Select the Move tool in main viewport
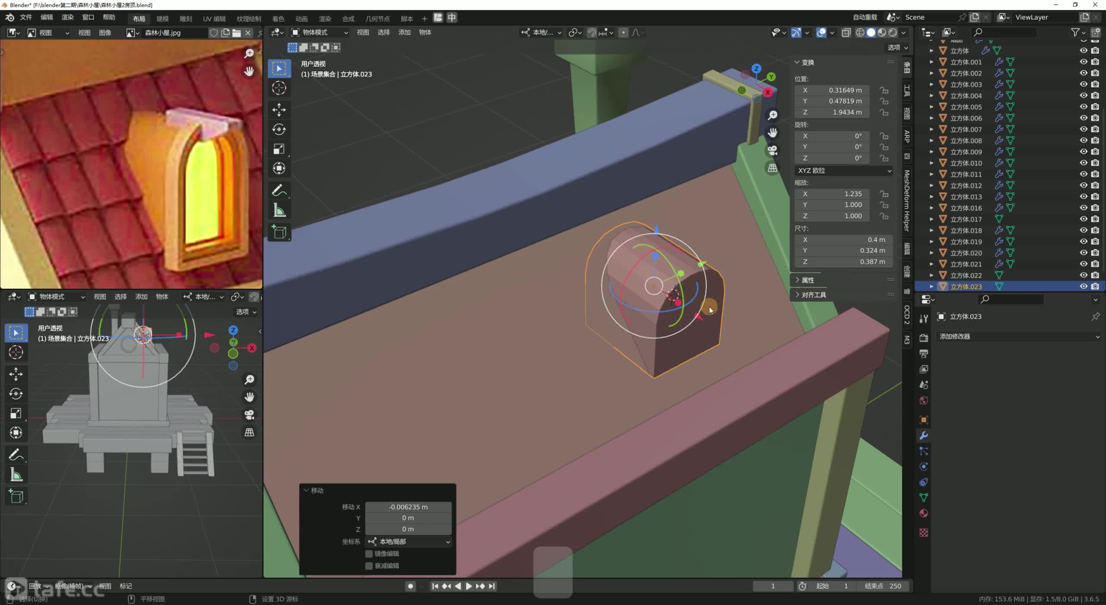The height and width of the screenshot is (605, 1106). [279, 110]
